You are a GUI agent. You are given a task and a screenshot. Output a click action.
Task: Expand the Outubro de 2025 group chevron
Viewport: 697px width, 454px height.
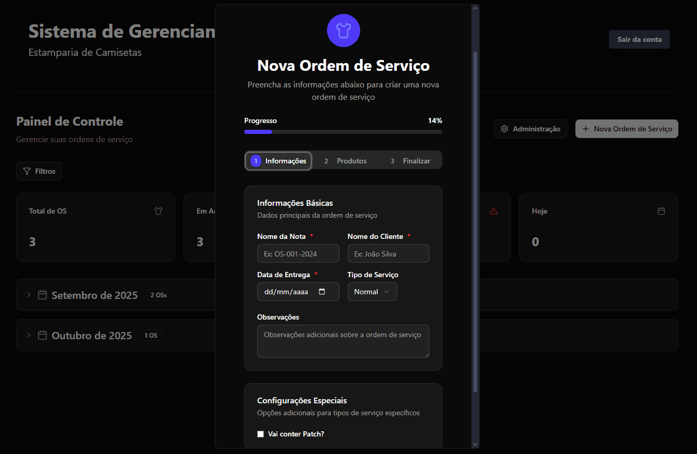29,335
